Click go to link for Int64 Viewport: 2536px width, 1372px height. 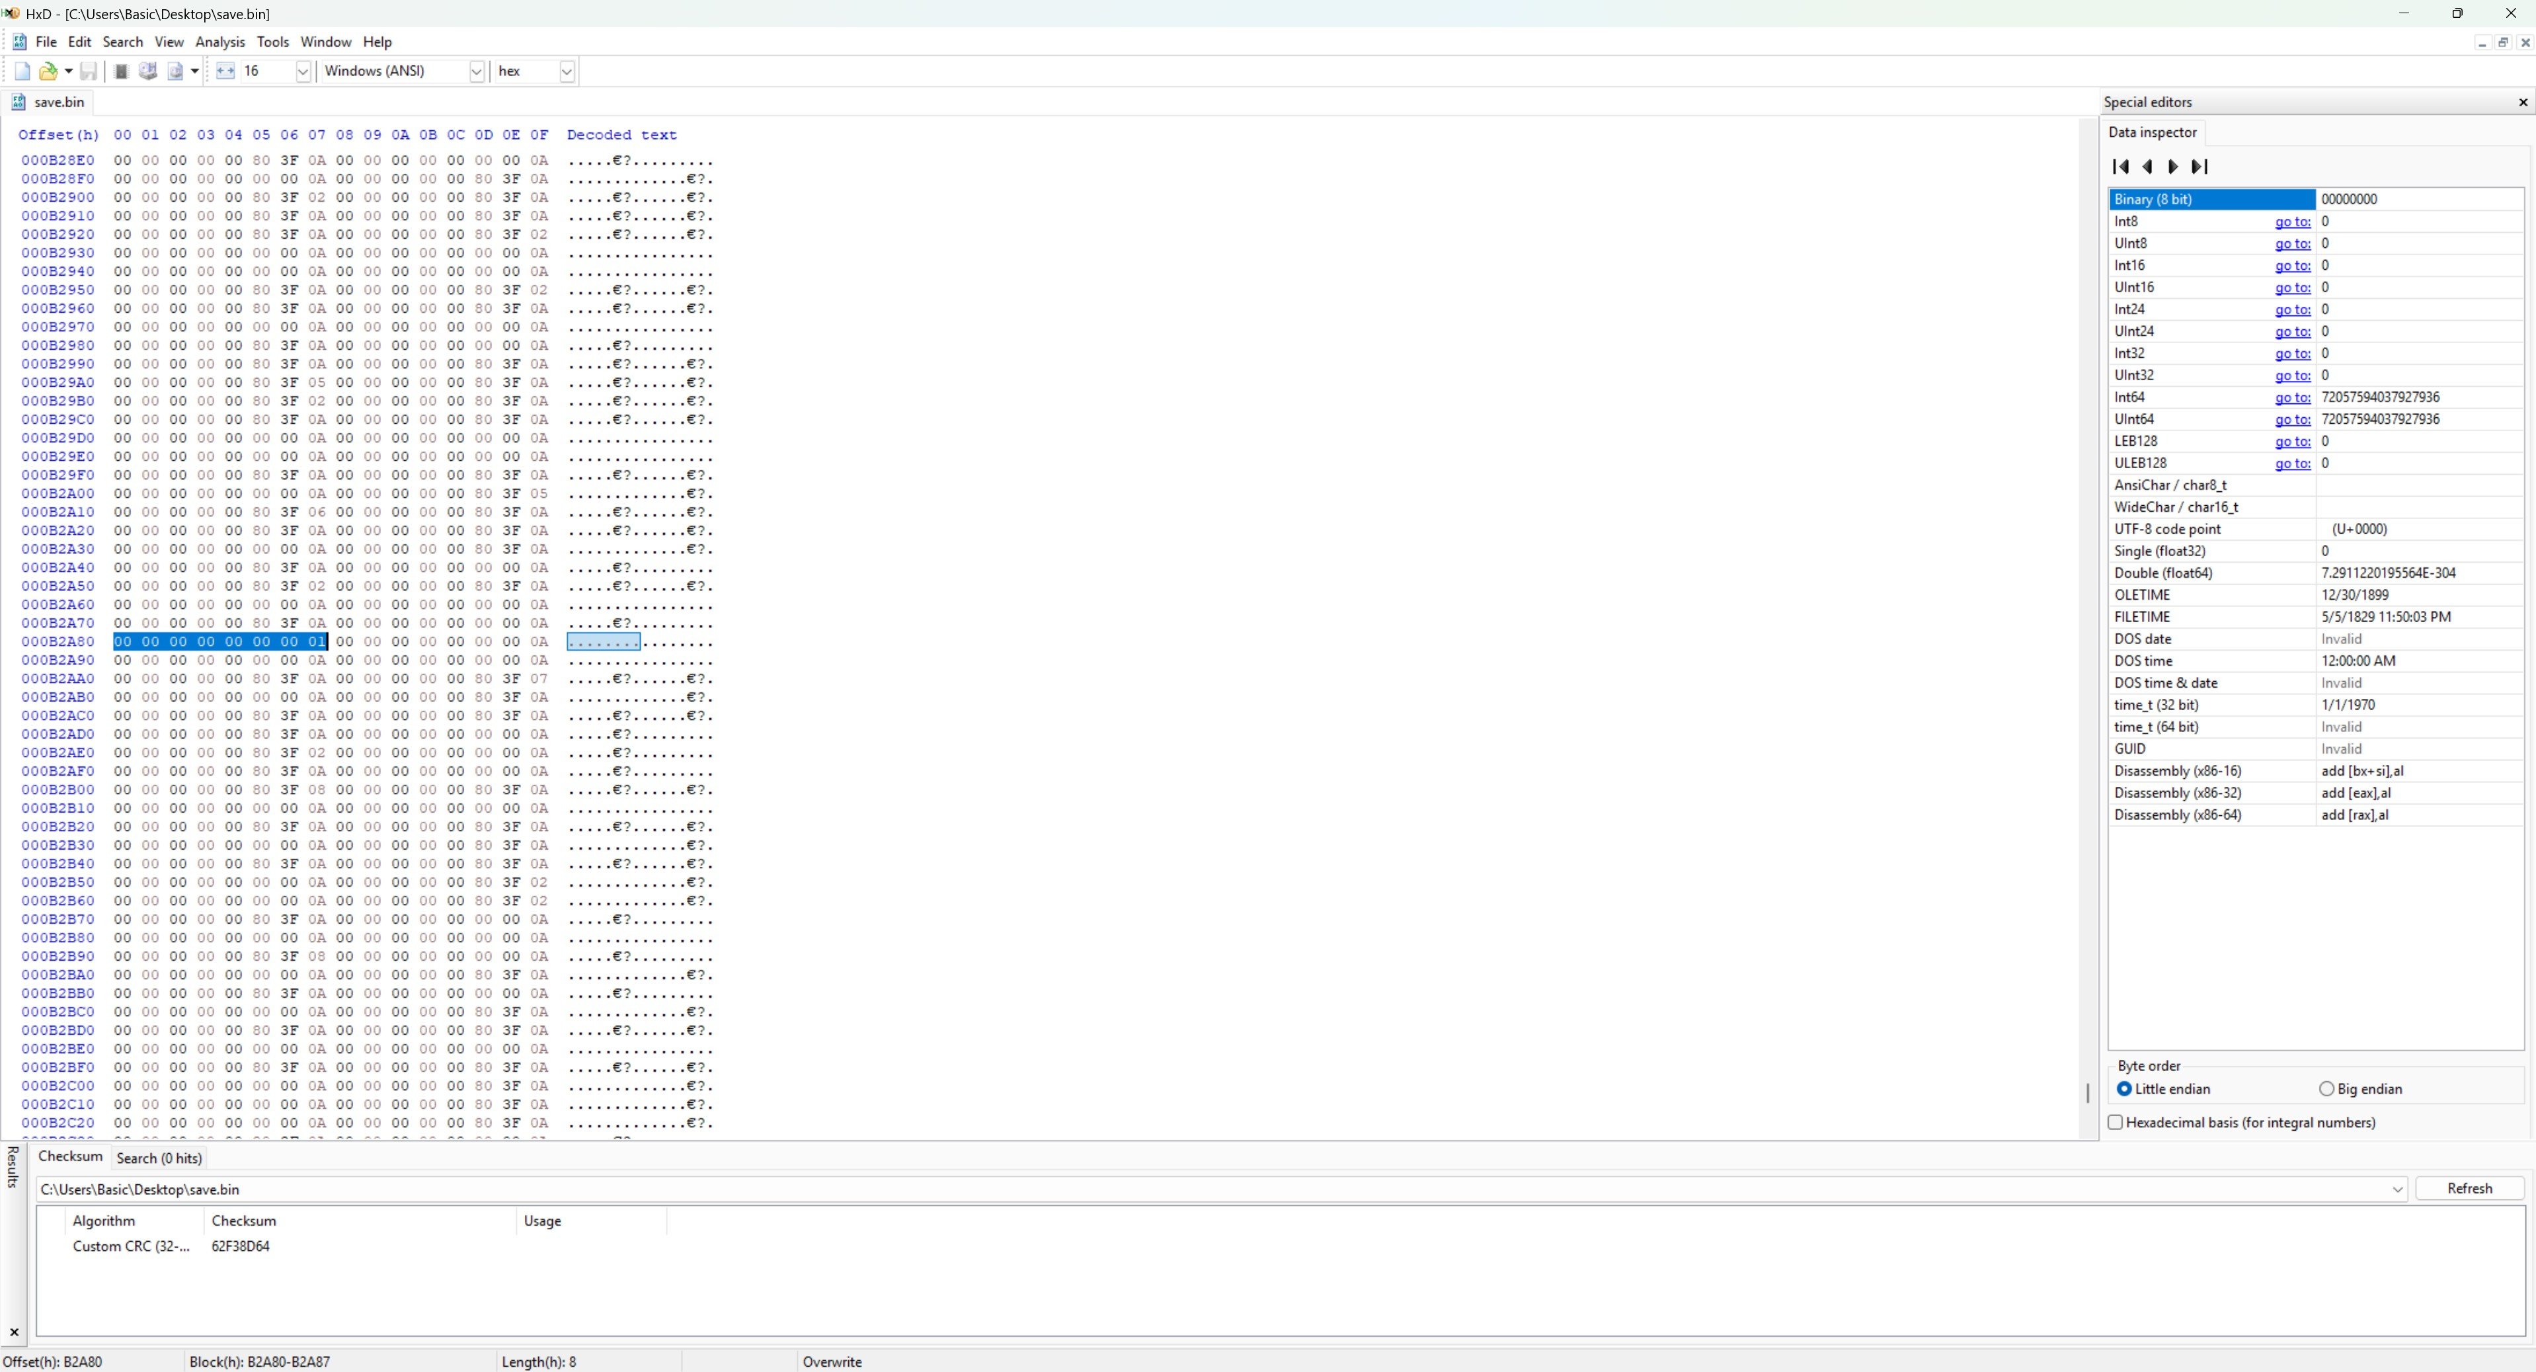pyautogui.click(x=2292, y=397)
